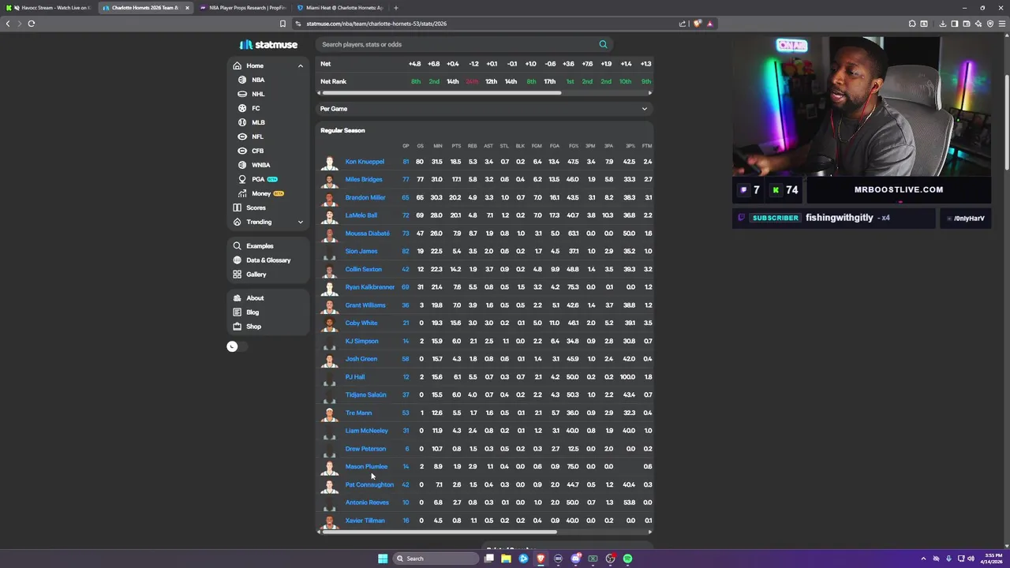Close the Charlotte Hornets browser tab
Viewport: 1010px width, 568px height.
187,8
